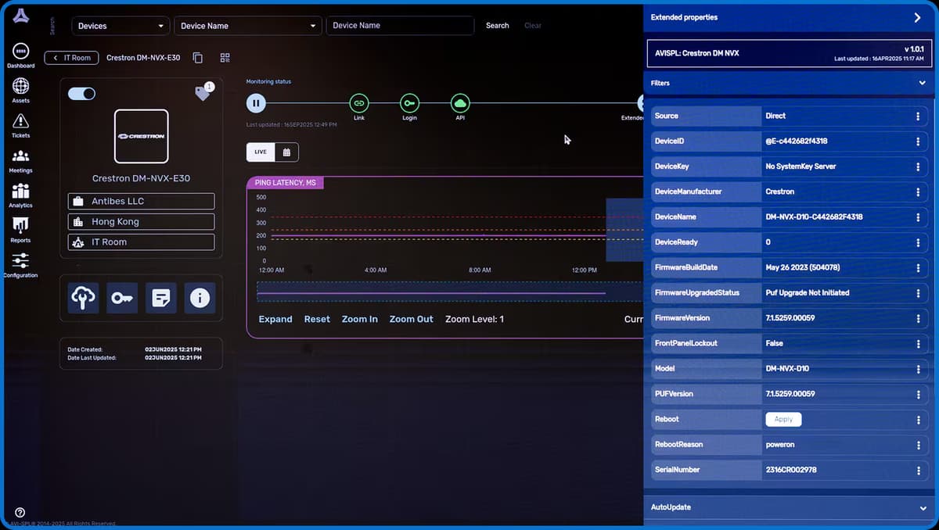939x530 pixels.
Task: Click the device info icon button
Action: point(200,298)
